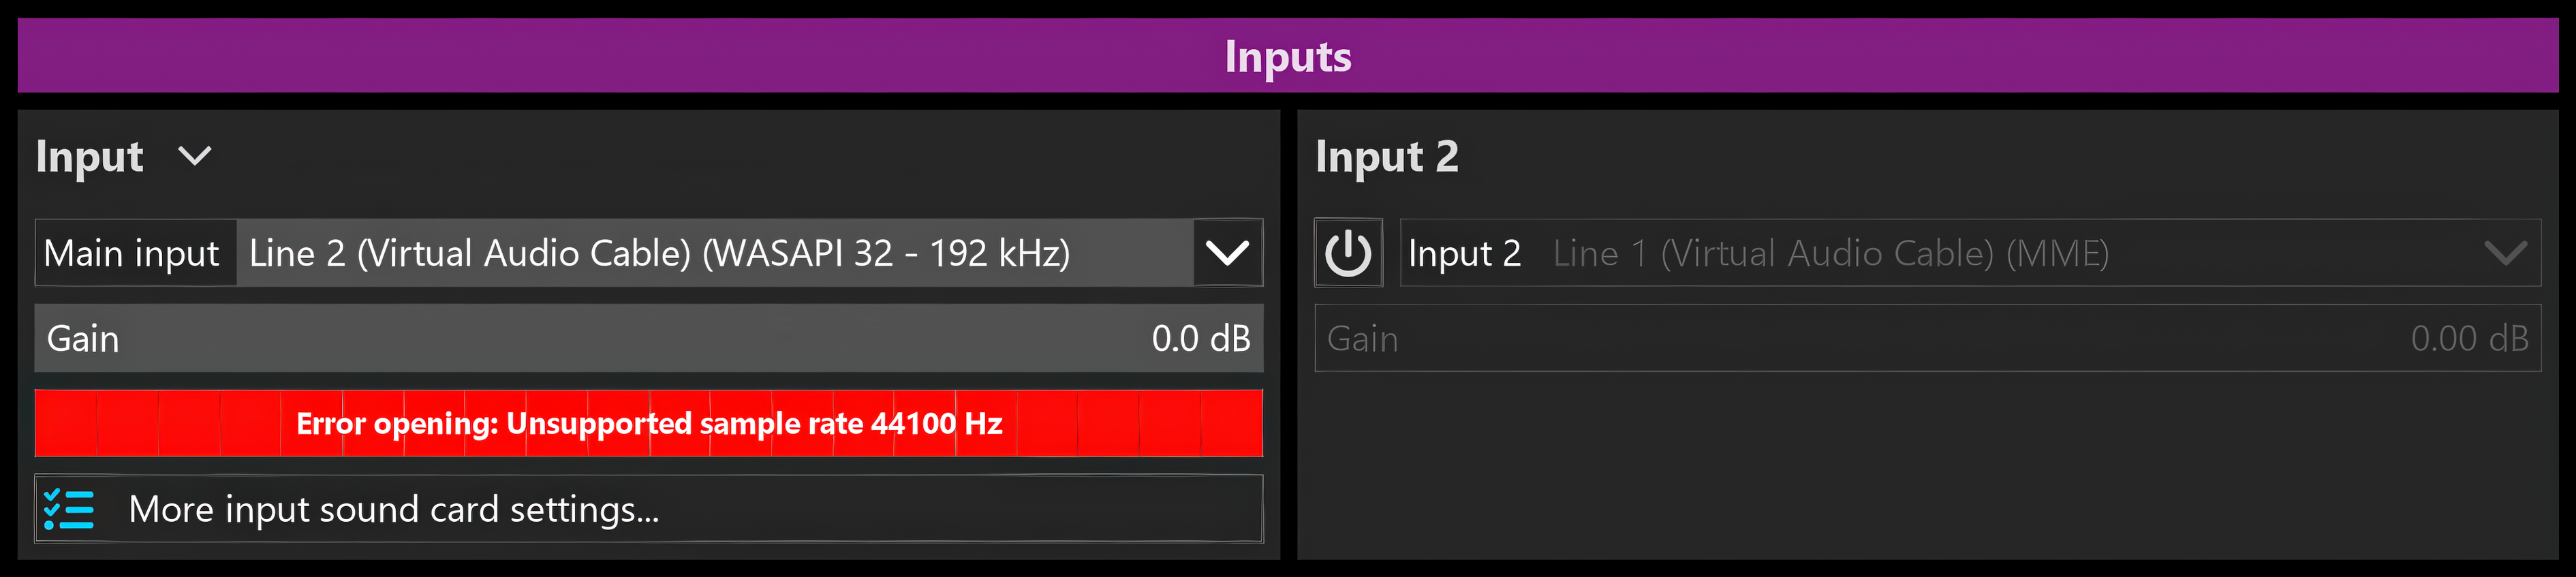Adjust the Input 2 Gain slider
This screenshot has height=577, width=2576.
[x=1927, y=338]
